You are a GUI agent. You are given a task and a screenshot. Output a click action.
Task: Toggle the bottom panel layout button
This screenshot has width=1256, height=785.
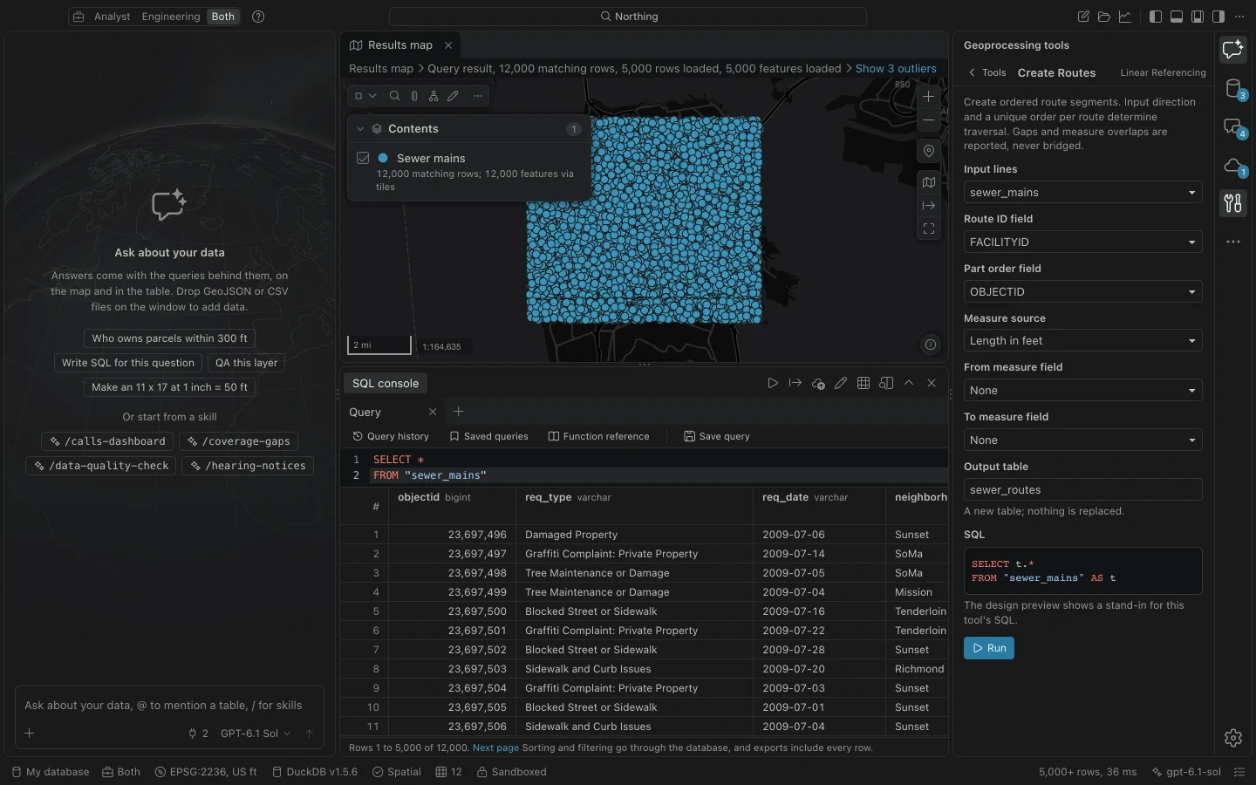(1177, 17)
